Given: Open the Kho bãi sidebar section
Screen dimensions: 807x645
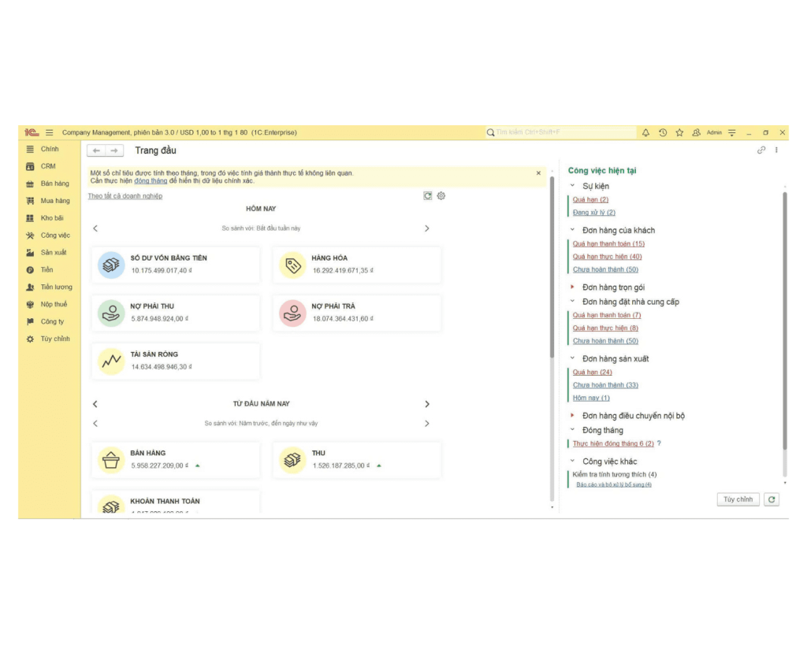Looking at the screenshot, I should pyautogui.click(x=52, y=218).
